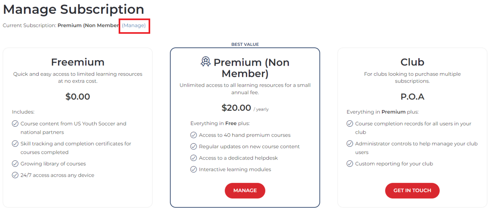This screenshot has height=211, width=492.
Task: Open the (Manage) link beside Current Subscription
Action: [134, 25]
